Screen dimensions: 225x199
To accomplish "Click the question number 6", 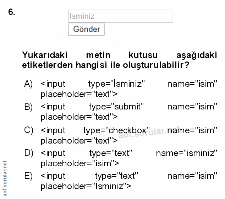I will pyautogui.click(x=11, y=12).
